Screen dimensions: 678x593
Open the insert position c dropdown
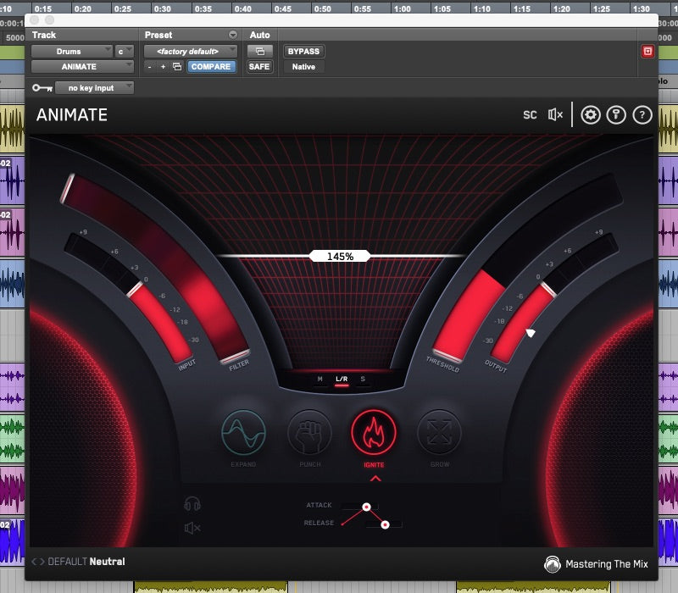(x=124, y=52)
